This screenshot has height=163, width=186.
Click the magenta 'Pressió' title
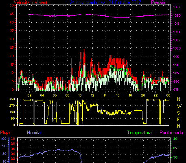click(x=158, y=2)
